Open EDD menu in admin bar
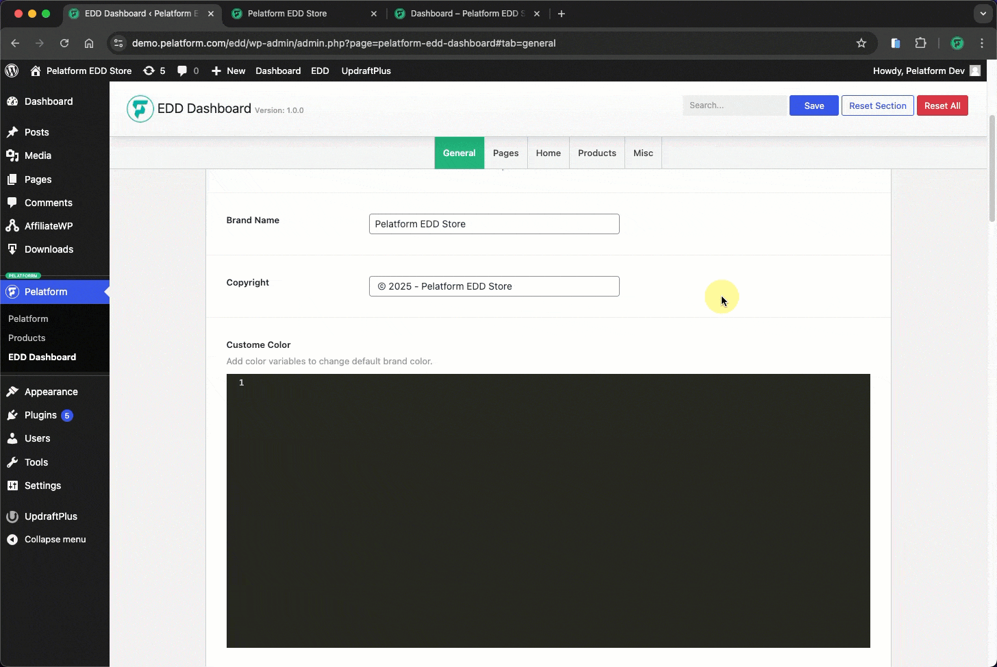This screenshot has width=997, height=667. [320, 71]
